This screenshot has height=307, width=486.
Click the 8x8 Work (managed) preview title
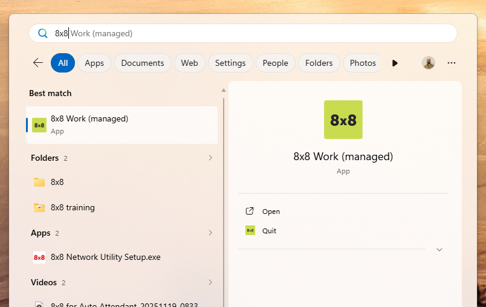pyautogui.click(x=343, y=157)
